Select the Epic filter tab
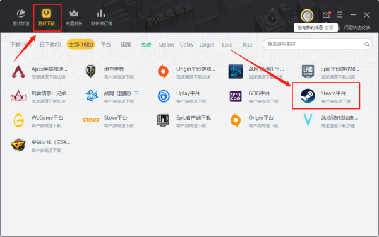The height and width of the screenshot is (237, 379). [227, 45]
